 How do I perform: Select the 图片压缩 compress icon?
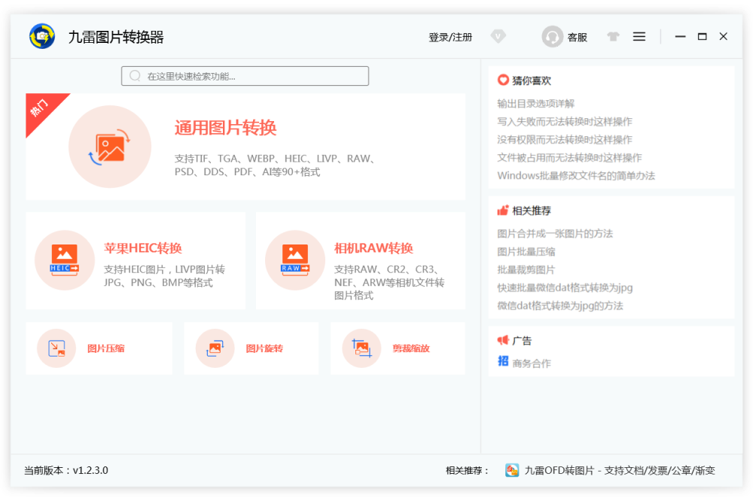click(x=56, y=348)
